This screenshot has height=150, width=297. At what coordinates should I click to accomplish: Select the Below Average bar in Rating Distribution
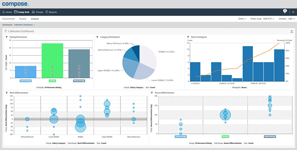pyautogui.click(x=26, y=72)
